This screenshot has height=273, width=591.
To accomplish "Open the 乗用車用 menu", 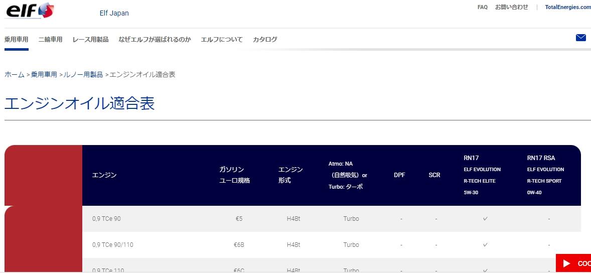I will 16,40.
